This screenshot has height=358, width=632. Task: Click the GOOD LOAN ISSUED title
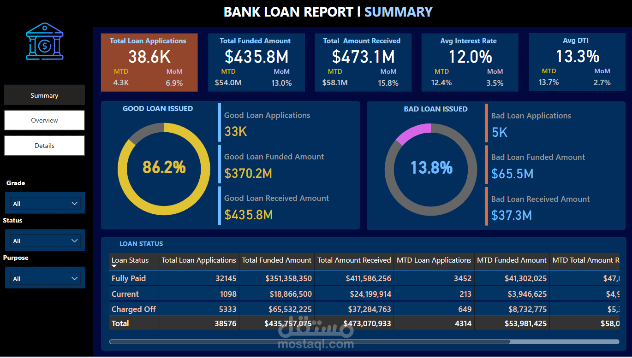[158, 109]
